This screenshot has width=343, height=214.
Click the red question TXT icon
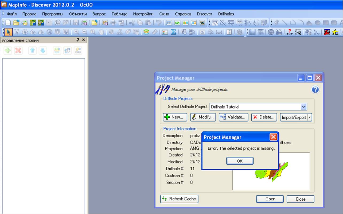[x=290, y=32]
